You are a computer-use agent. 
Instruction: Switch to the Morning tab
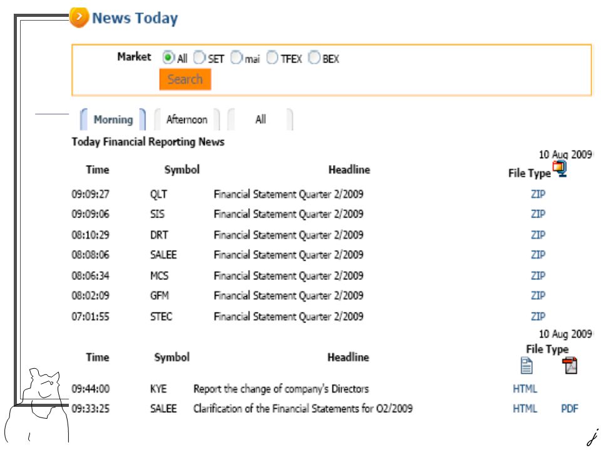tap(113, 119)
